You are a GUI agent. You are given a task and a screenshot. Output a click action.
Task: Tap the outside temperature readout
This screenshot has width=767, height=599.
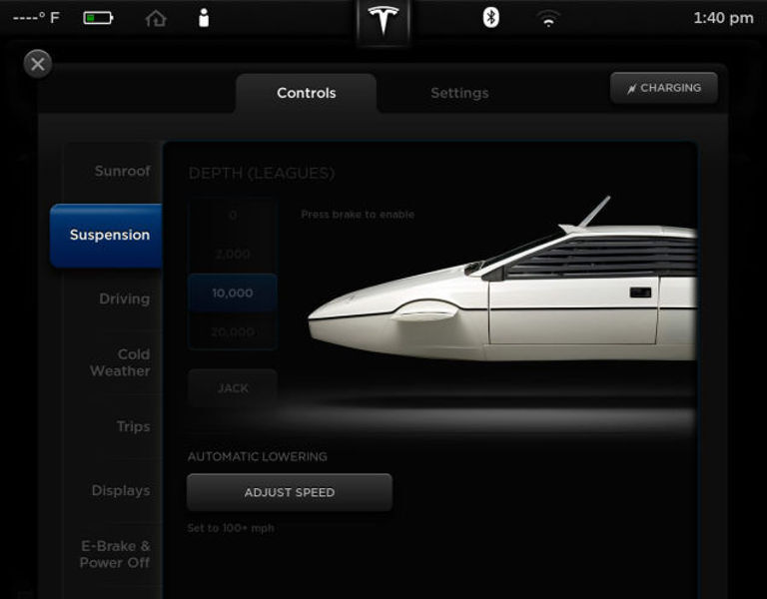(x=35, y=18)
